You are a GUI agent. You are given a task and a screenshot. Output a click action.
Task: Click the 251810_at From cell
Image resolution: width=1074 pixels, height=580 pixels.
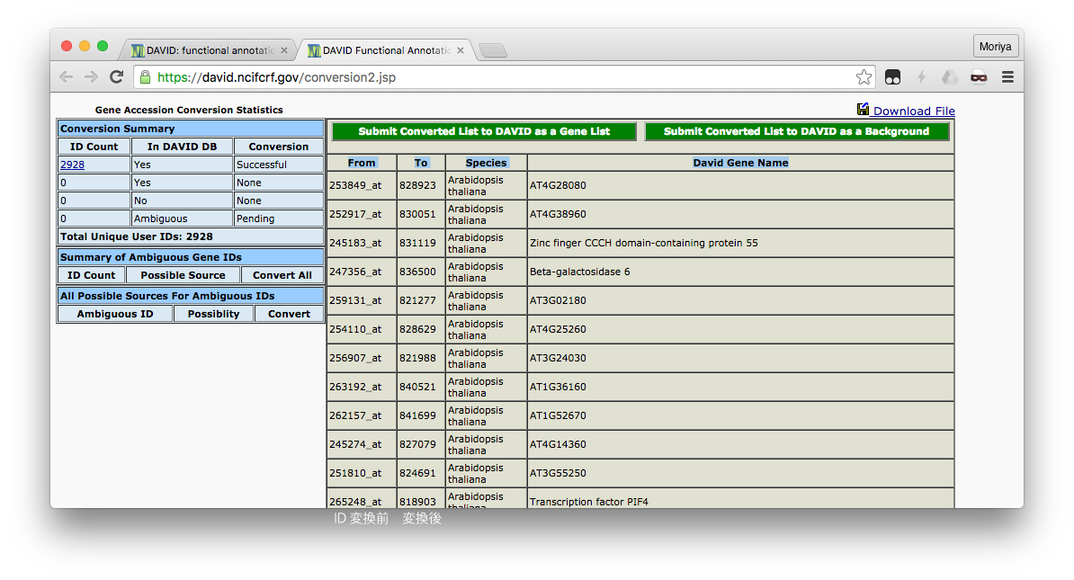point(362,473)
